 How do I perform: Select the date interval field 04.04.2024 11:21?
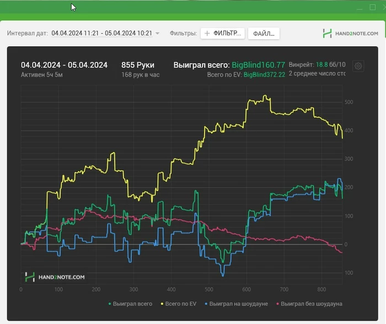(101, 33)
